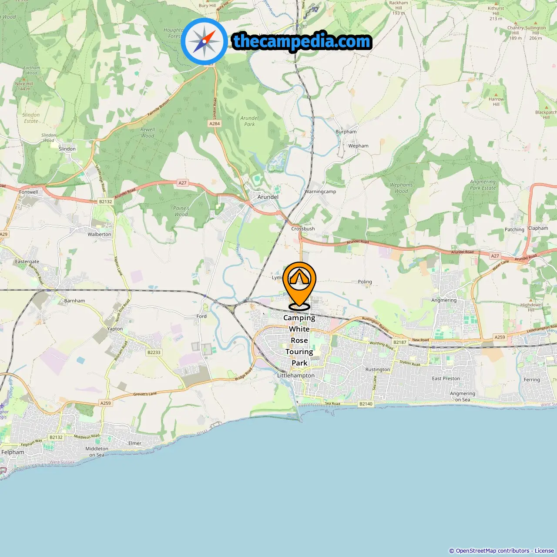Screen dimensions: 557x557
Task: Click the blue compass logo icon
Action: pyautogui.click(x=204, y=41)
